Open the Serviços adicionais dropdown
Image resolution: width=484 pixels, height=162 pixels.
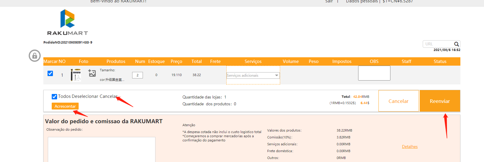(253, 75)
